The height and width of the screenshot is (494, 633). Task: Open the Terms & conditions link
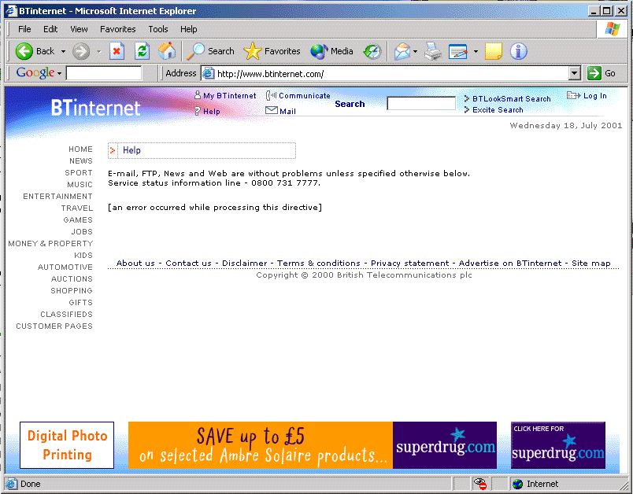319,264
